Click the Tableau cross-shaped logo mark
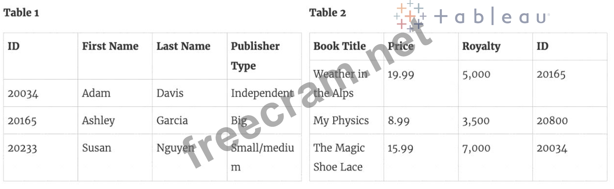The height and width of the screenshot is (189, 614). pos(410,17)
